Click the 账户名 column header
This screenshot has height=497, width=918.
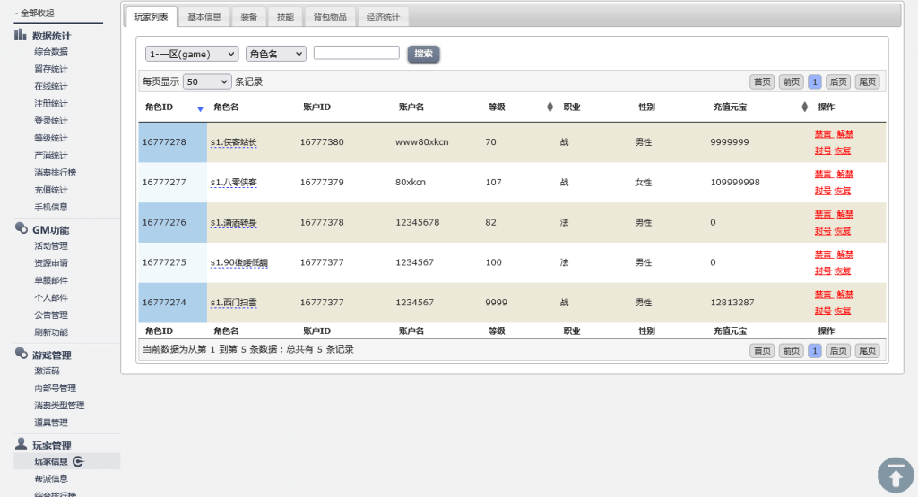(411, 107)
